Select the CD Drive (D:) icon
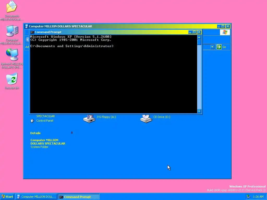Image resolution: width=267 pixels, height=200 pixels. pos(146,118)
